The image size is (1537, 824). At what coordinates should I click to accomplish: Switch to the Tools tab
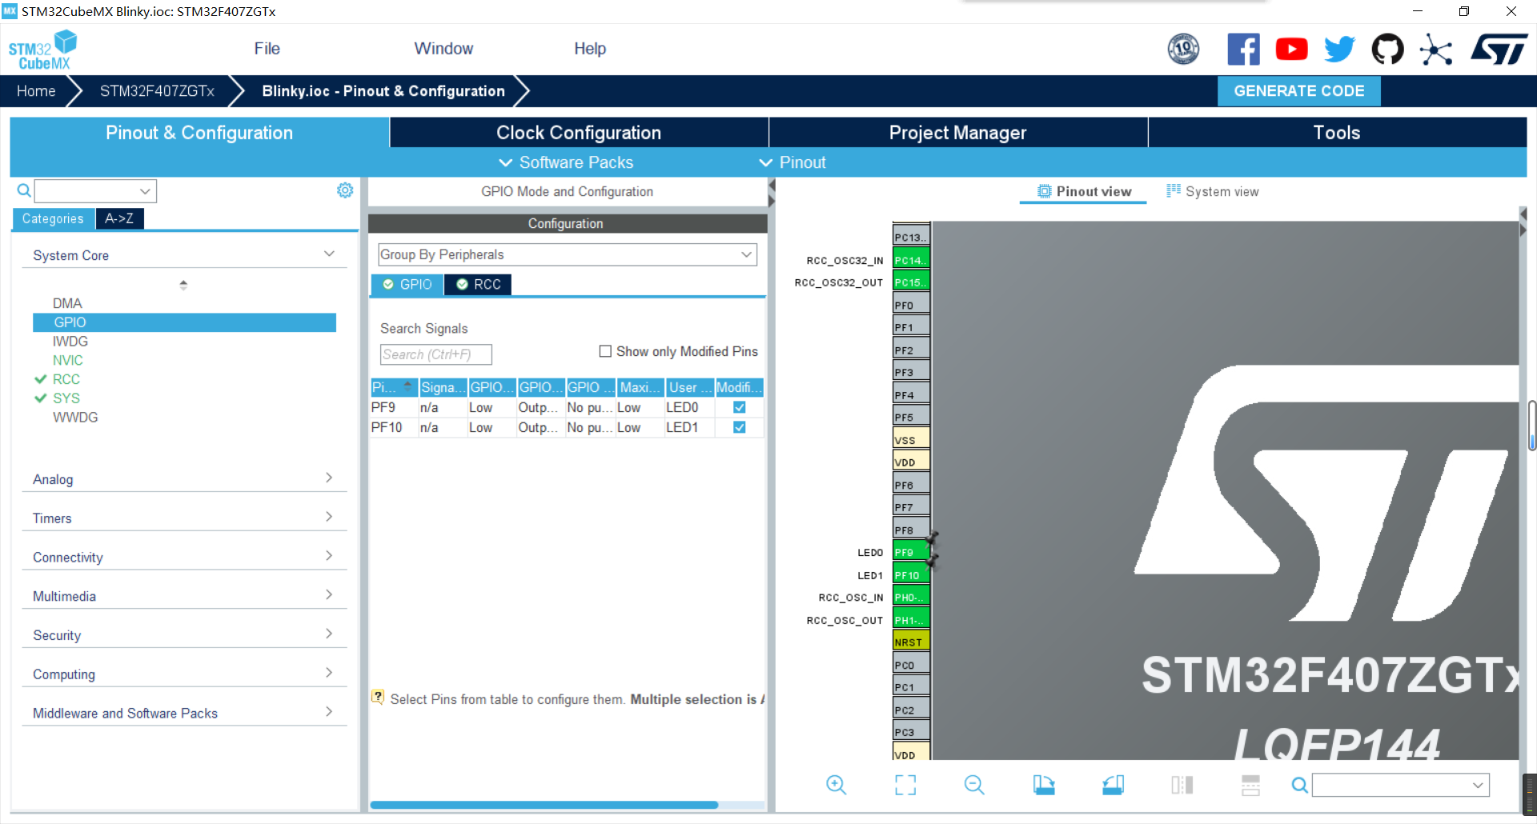pyautogui.click(x=1337, y=133)
